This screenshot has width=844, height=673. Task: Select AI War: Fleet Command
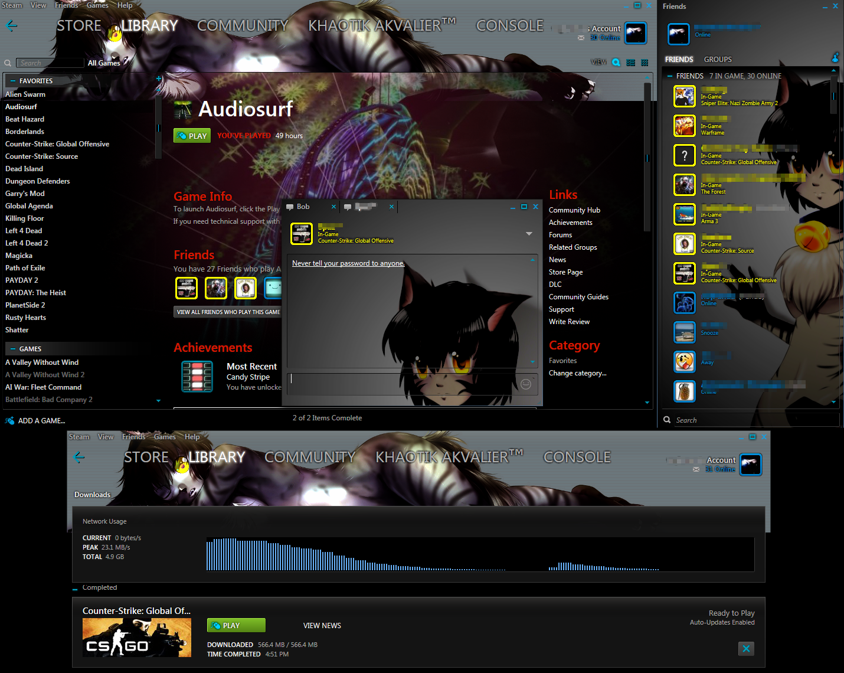(44, 387)
